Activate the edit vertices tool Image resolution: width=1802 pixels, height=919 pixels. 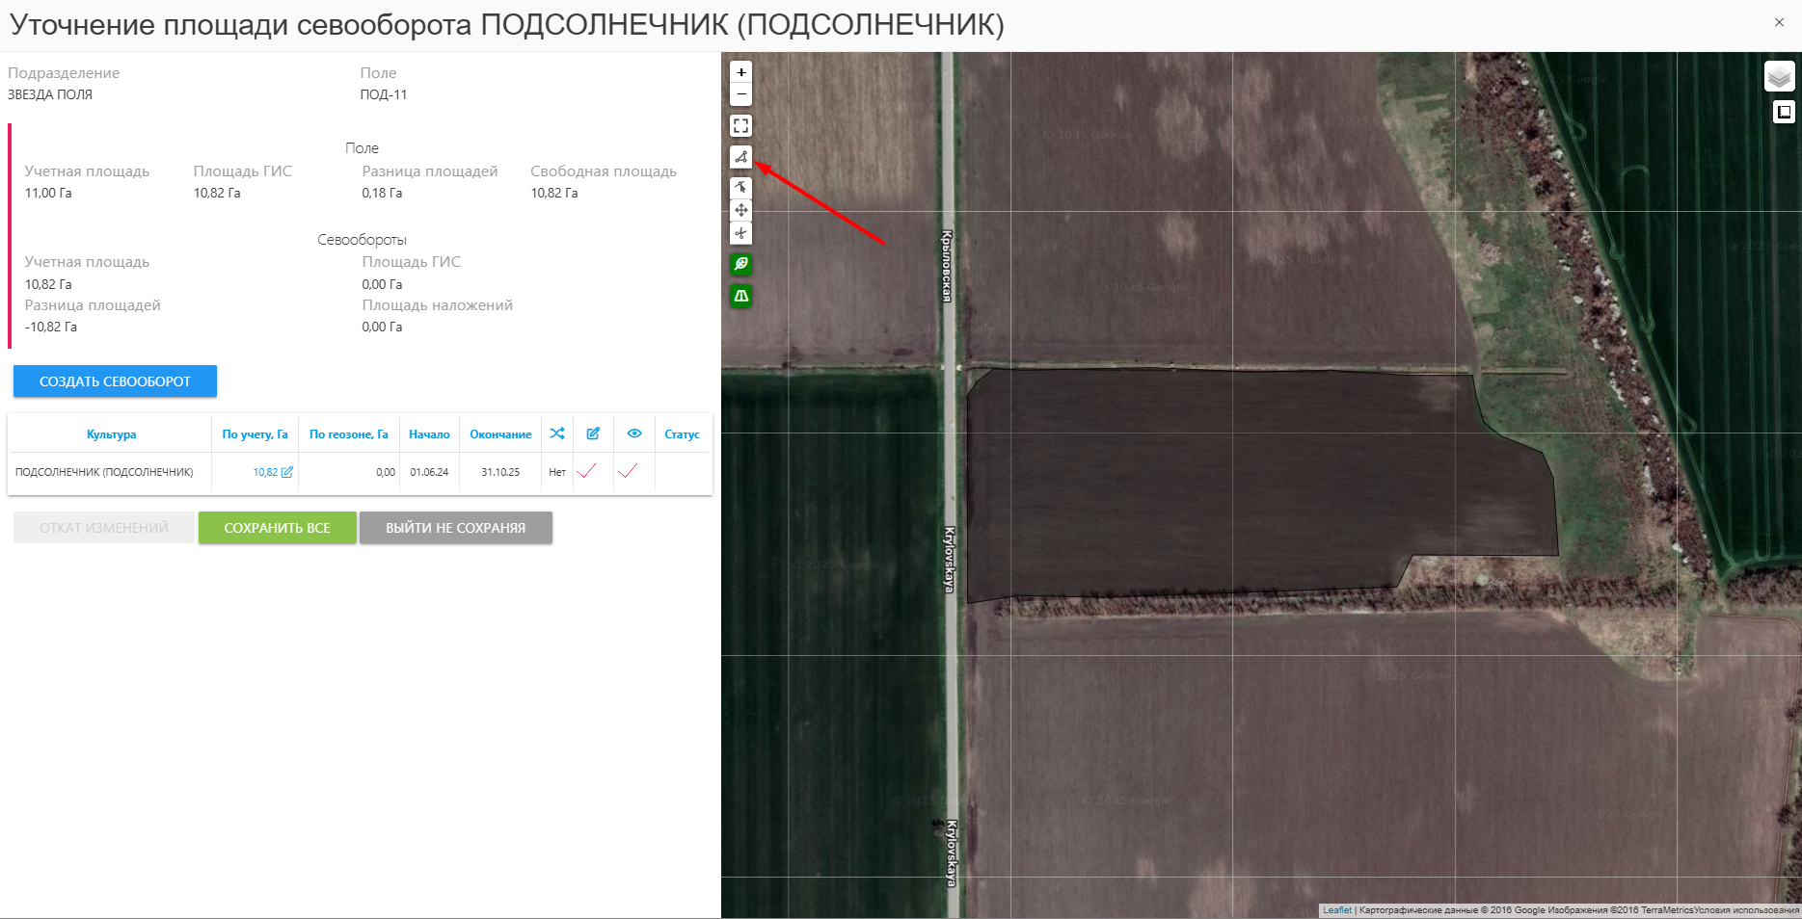pyautogui.click(x=740, y=187)
